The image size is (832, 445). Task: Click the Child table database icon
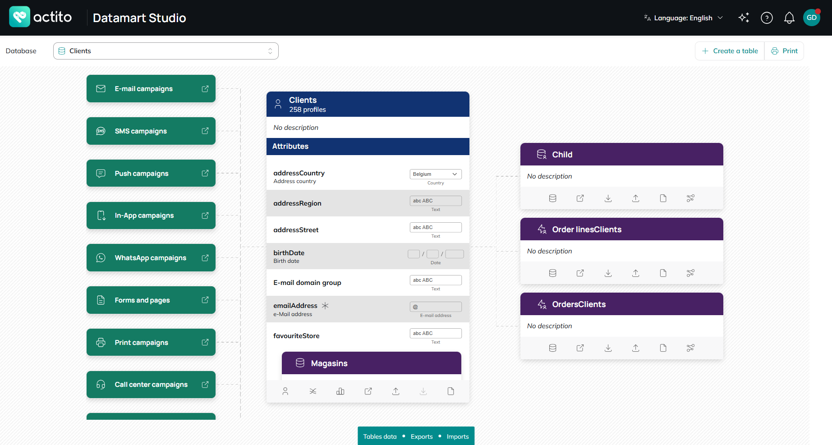tap(552, 198)
